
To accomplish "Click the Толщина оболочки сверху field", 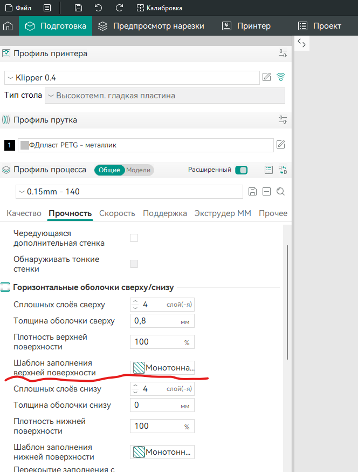I will click(x=156, y=321).
